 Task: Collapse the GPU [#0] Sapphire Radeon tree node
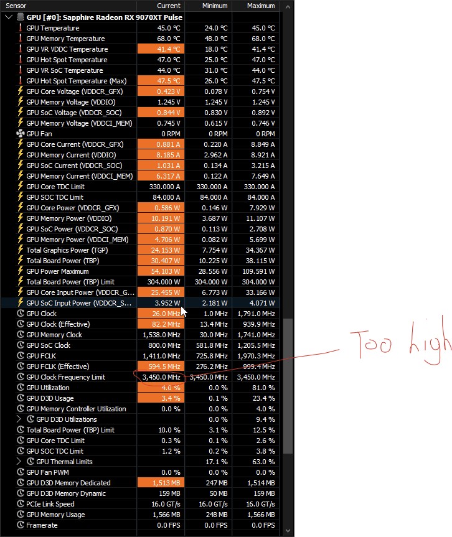(9, 17)
